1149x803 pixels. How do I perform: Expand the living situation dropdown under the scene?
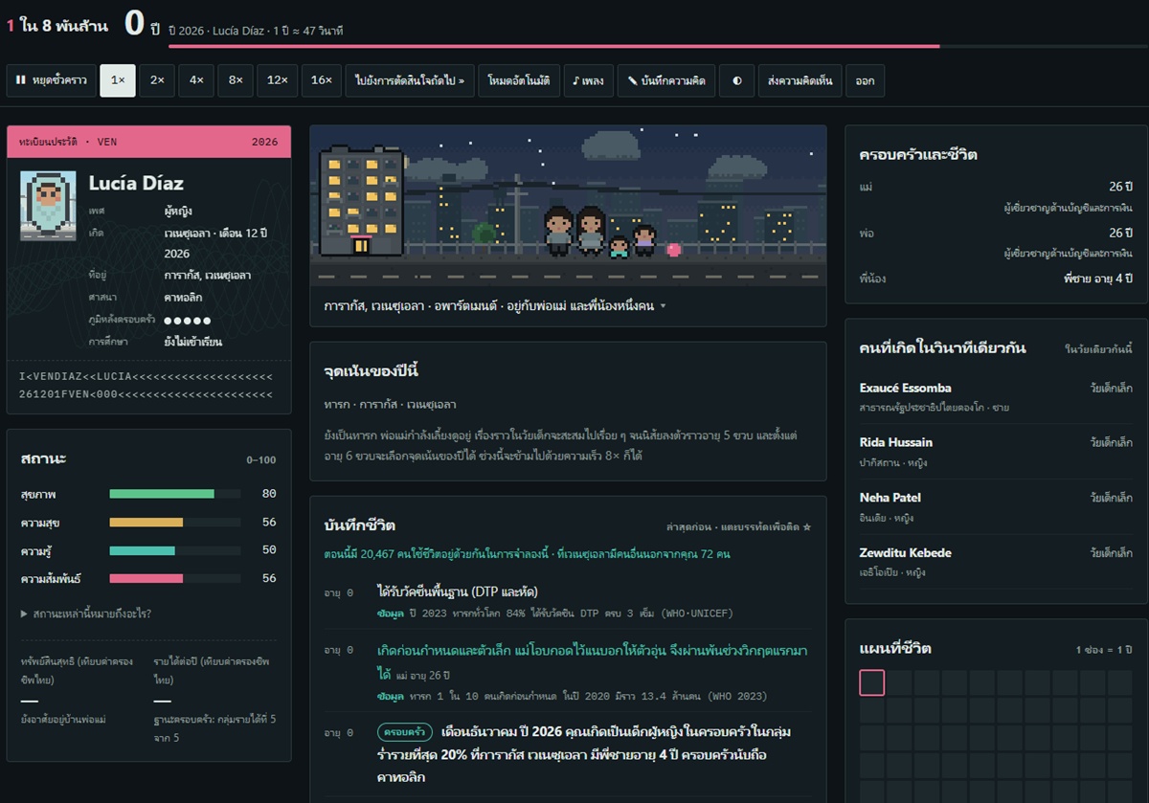click(495, 306)
